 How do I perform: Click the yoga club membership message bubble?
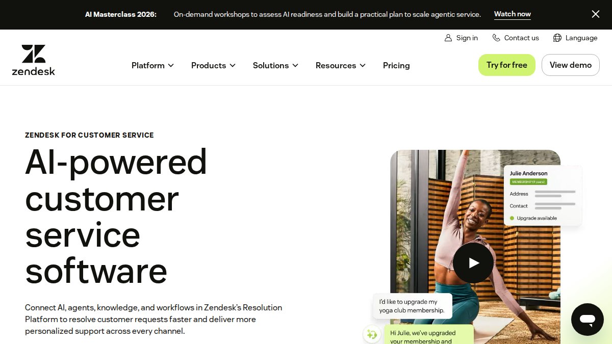click(x=413, y=306)
